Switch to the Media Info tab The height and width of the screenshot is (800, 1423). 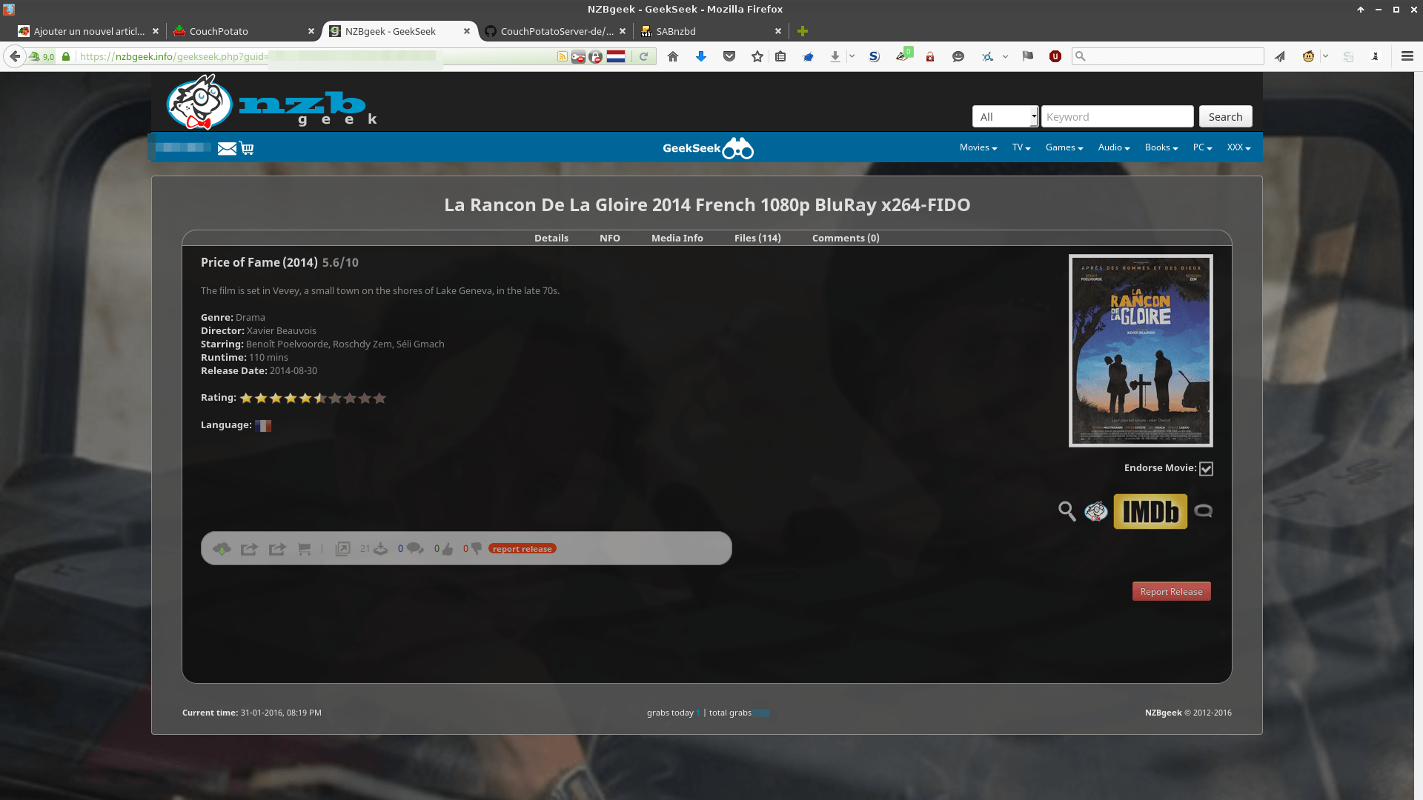(x=677, y=238)
